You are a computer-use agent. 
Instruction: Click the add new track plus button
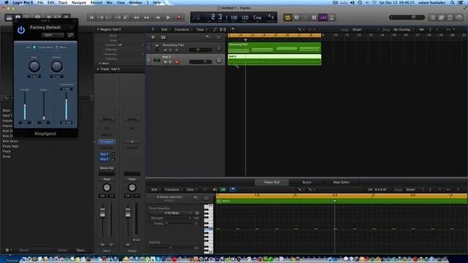coord(153,37)
